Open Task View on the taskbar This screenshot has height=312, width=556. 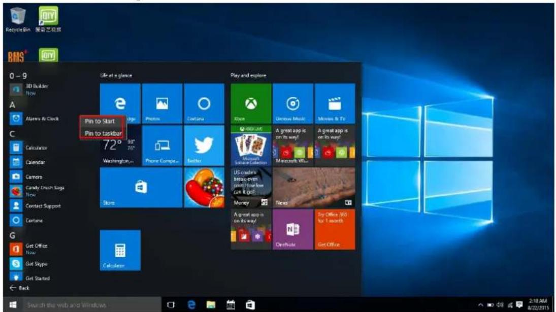(171, 305)
